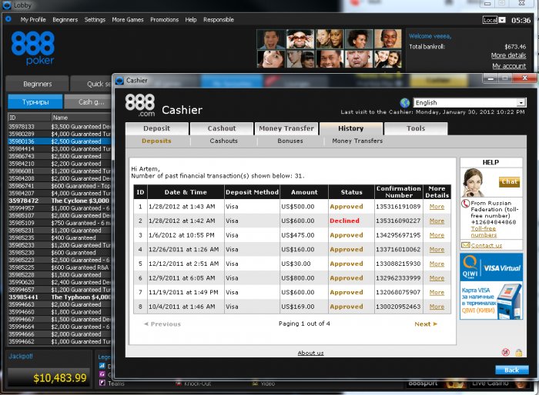Screen dimensions: 539x395
Task: Click the Declined status in row 2
Action: click(344, 221)
